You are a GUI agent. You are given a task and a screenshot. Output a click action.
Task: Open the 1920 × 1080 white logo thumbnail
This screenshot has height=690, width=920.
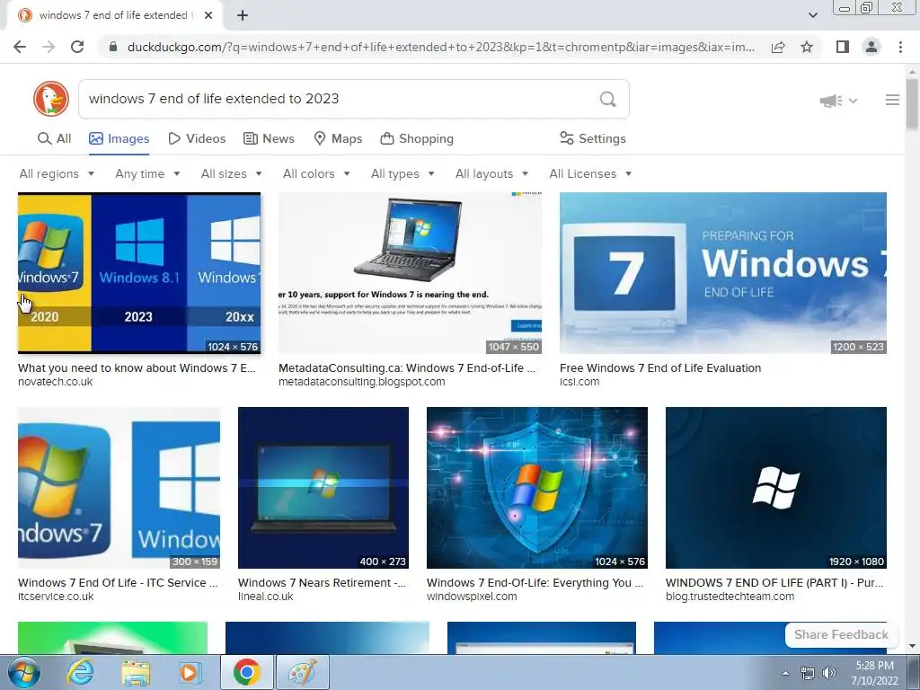click(775, 488)
